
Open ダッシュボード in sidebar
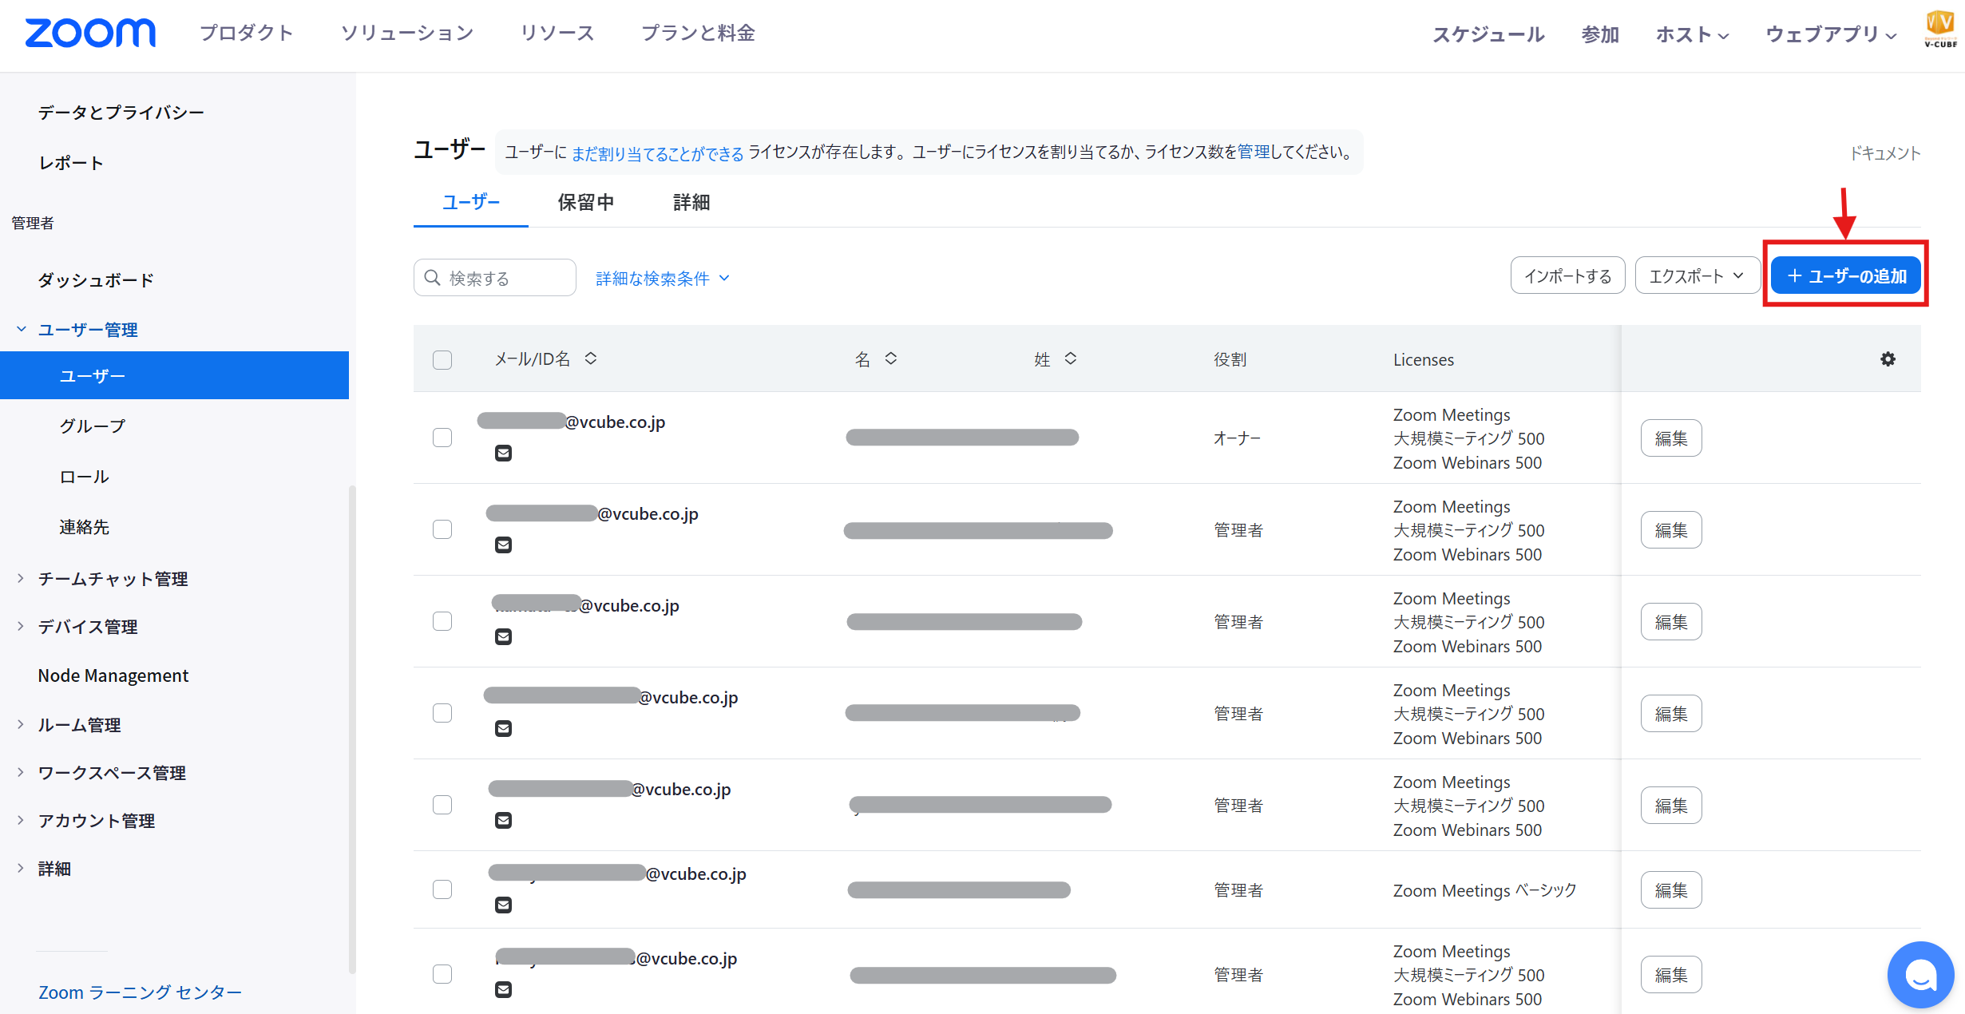click(x=96, y=280)
